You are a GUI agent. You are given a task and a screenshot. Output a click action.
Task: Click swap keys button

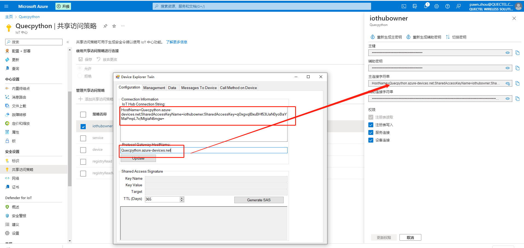[456, 37]
